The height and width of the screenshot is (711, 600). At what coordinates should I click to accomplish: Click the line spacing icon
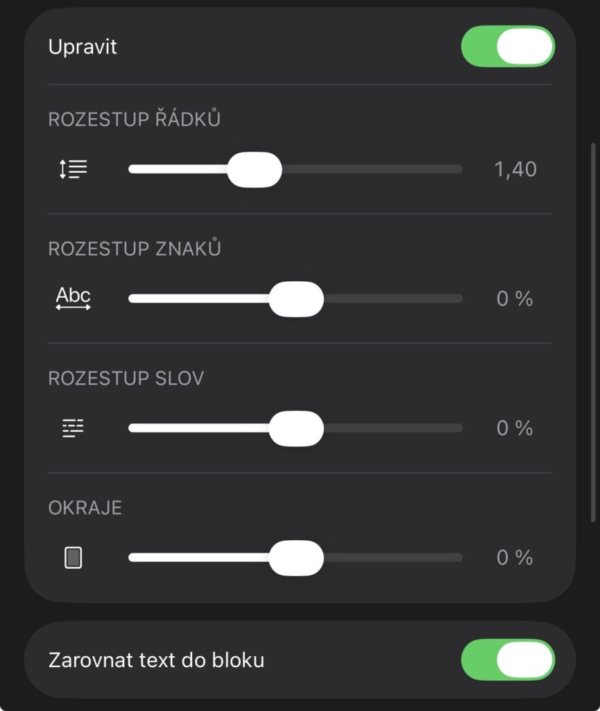coord(74,169)
